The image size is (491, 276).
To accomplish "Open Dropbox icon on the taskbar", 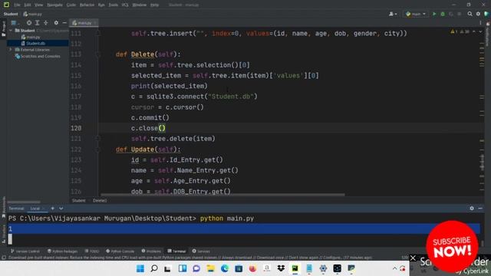I will (x=281, y=268).
